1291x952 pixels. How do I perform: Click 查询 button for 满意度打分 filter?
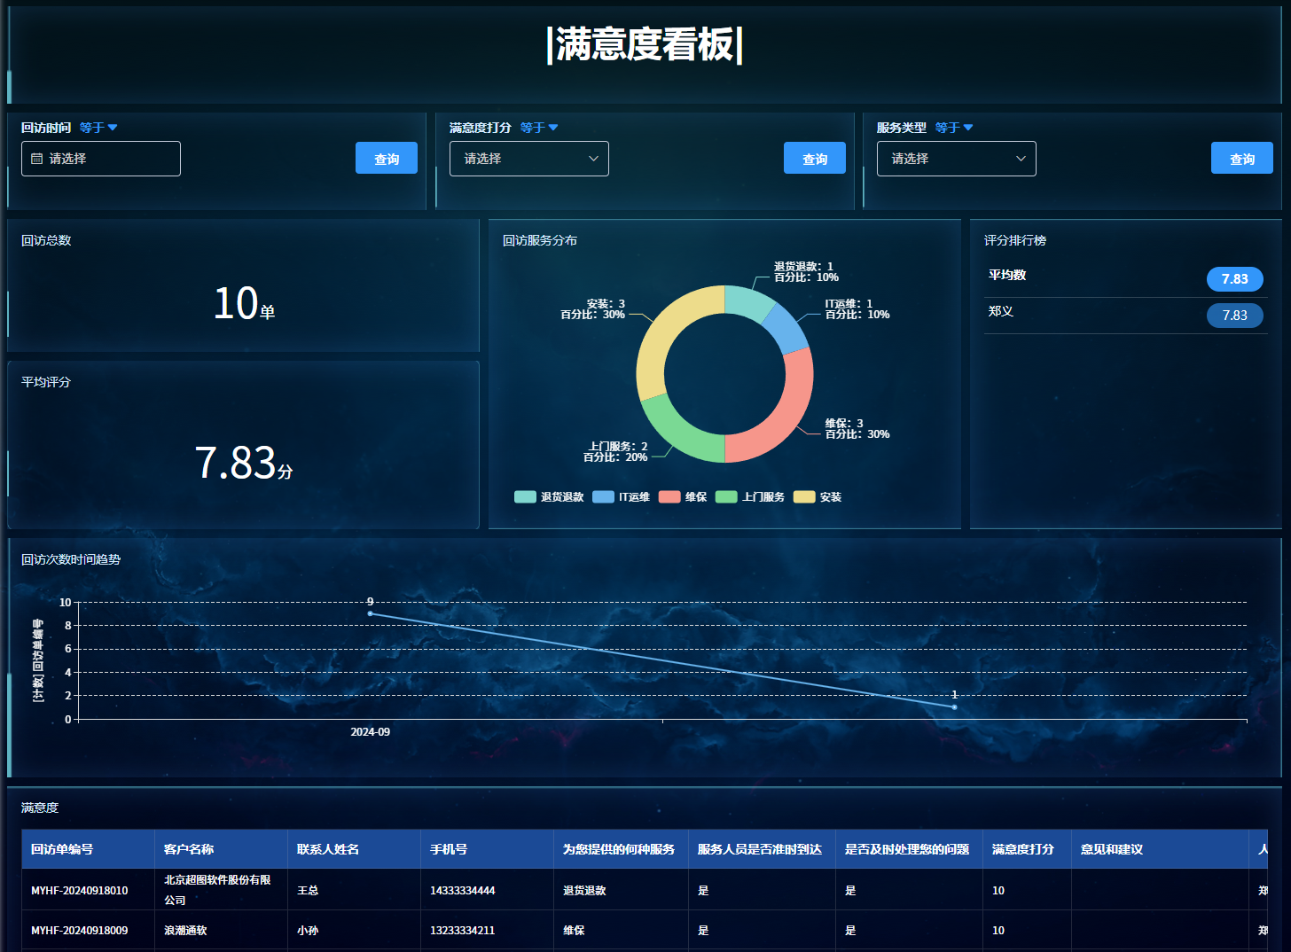click(814, 159)
